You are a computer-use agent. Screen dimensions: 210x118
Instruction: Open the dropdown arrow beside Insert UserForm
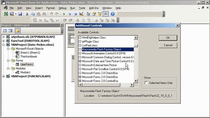point(16,14)
